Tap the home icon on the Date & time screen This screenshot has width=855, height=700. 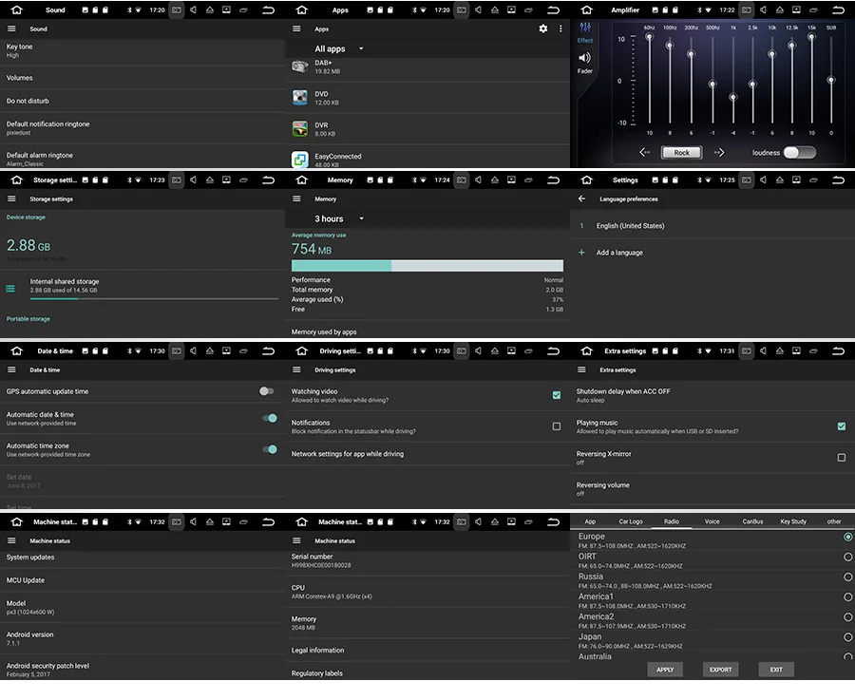point(17,351)
